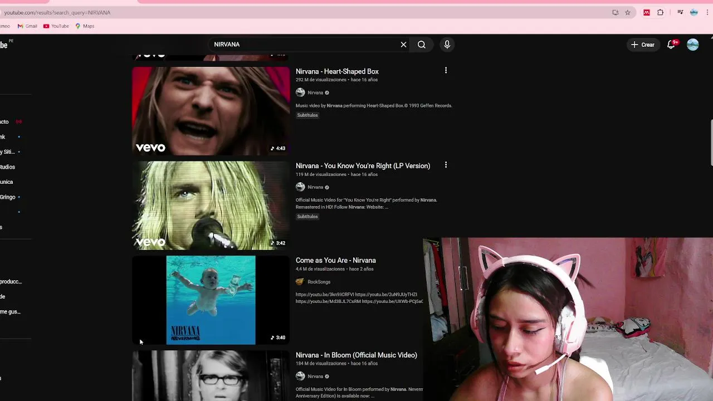Click '4,4 M de visualizaciones' text
This screenshot has height=401, width=713.
click(320, 269)
